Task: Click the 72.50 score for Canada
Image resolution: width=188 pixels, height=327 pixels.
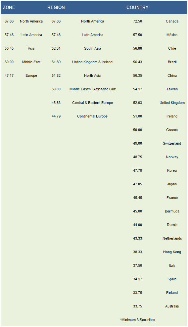Action: 137,21
